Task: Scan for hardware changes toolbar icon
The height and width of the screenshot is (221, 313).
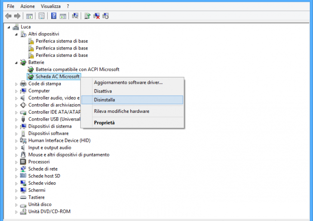Action: 75,16
